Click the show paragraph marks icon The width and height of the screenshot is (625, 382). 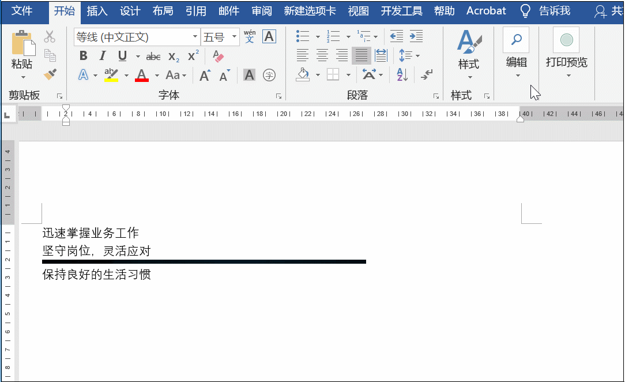[x=427, y=74]
